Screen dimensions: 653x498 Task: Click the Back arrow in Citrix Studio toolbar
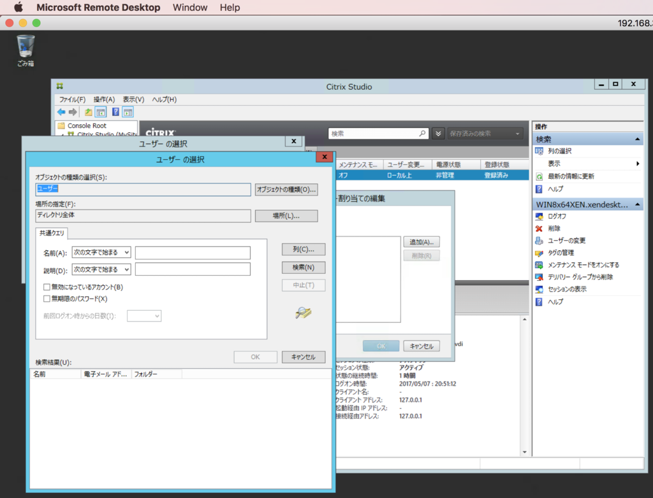point(61,112)
